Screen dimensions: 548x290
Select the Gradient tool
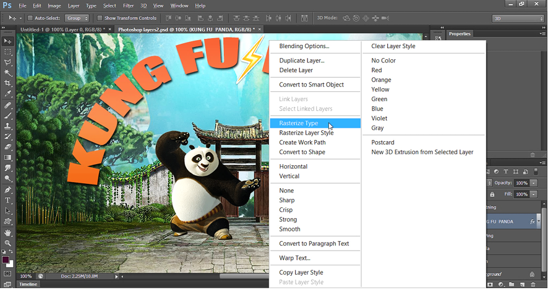click(7, 157)
